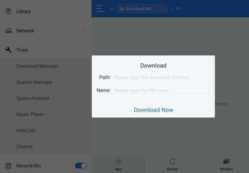Viewport: 249px width, 173px height.
Task: Open Hide List from Tools
Action: click(26, 130)
